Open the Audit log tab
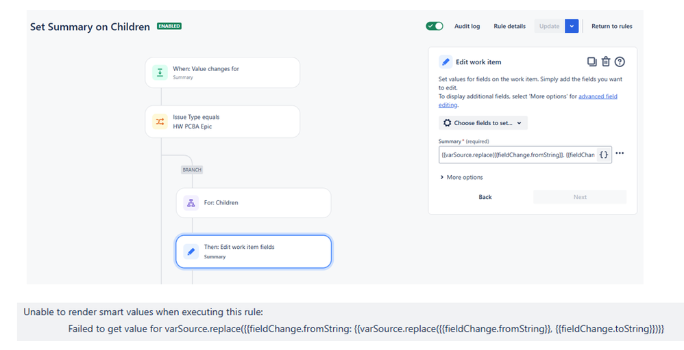The height and width of the screenshot is (350, 684). pos(467,26)
